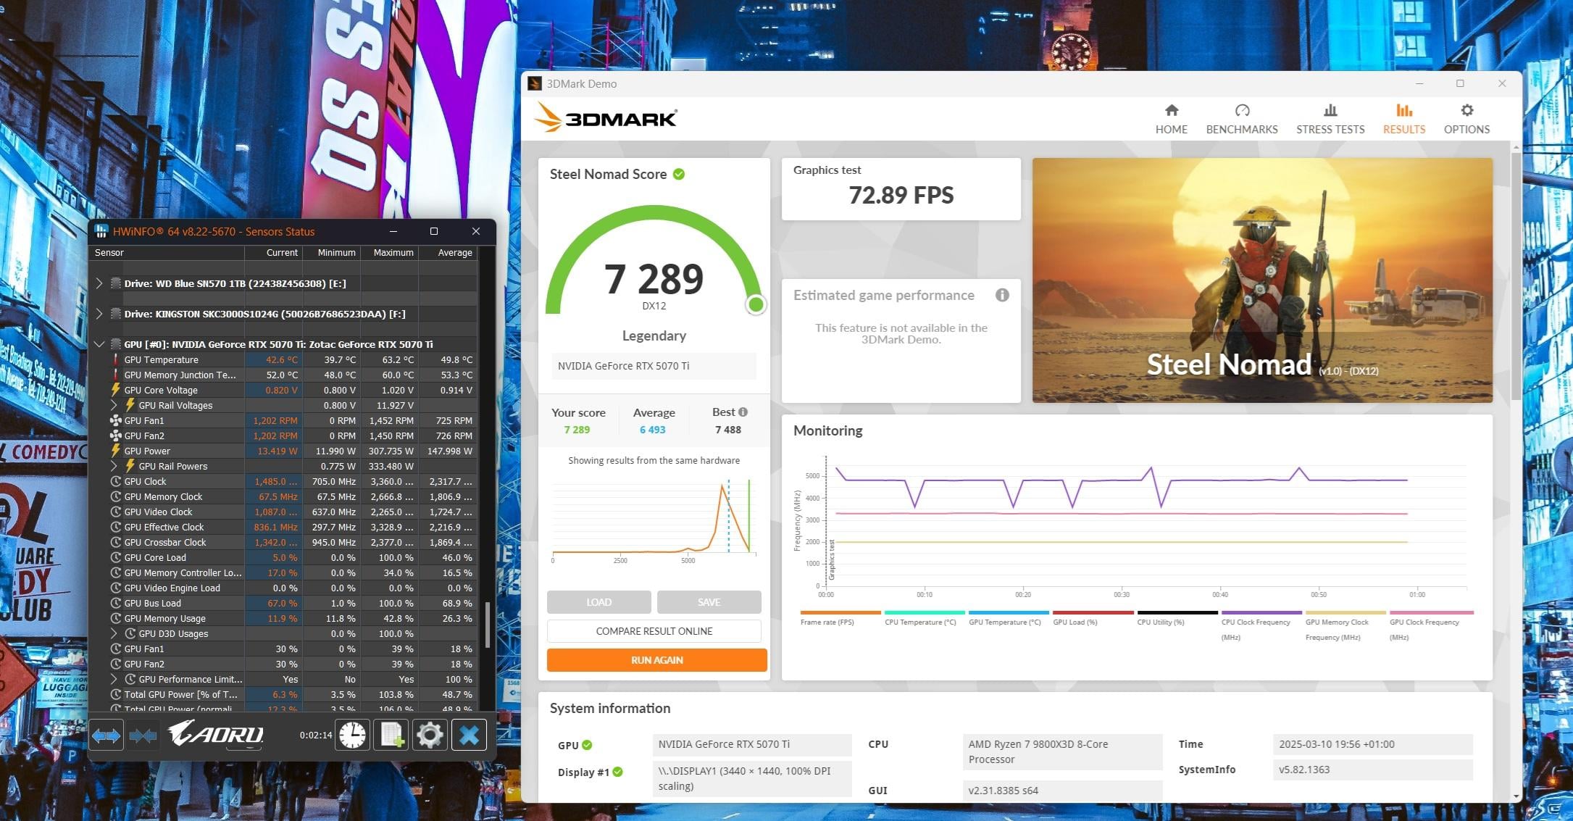Expand the GPU Rail Voltages row
The height and width of the screenshot is (821, 1573).
click(114, 405)
